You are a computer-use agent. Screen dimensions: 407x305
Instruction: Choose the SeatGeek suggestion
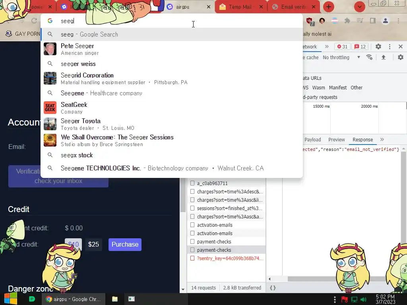coord(172,108)
